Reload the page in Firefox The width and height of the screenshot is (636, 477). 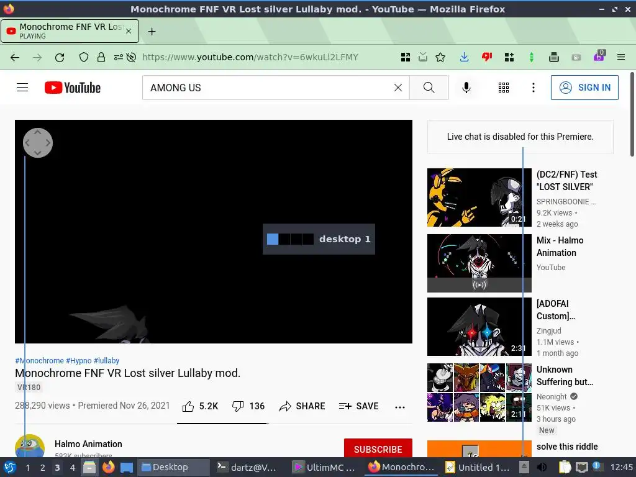click(x=60, y=58)
